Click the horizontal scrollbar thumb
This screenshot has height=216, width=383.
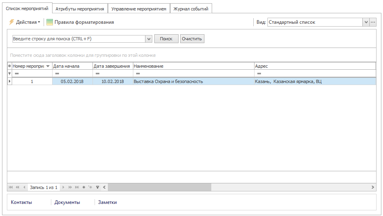click(160, 187)
